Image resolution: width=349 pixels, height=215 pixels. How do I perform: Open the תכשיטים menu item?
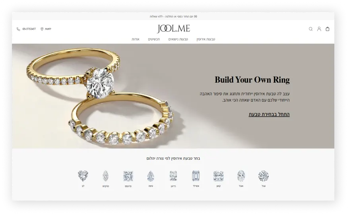click(154, 39)
